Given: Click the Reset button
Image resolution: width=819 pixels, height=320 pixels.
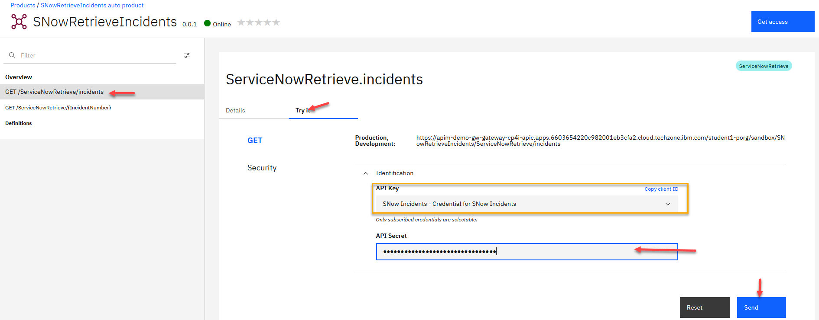Looking at the screenshot, I should coord(705,307).
